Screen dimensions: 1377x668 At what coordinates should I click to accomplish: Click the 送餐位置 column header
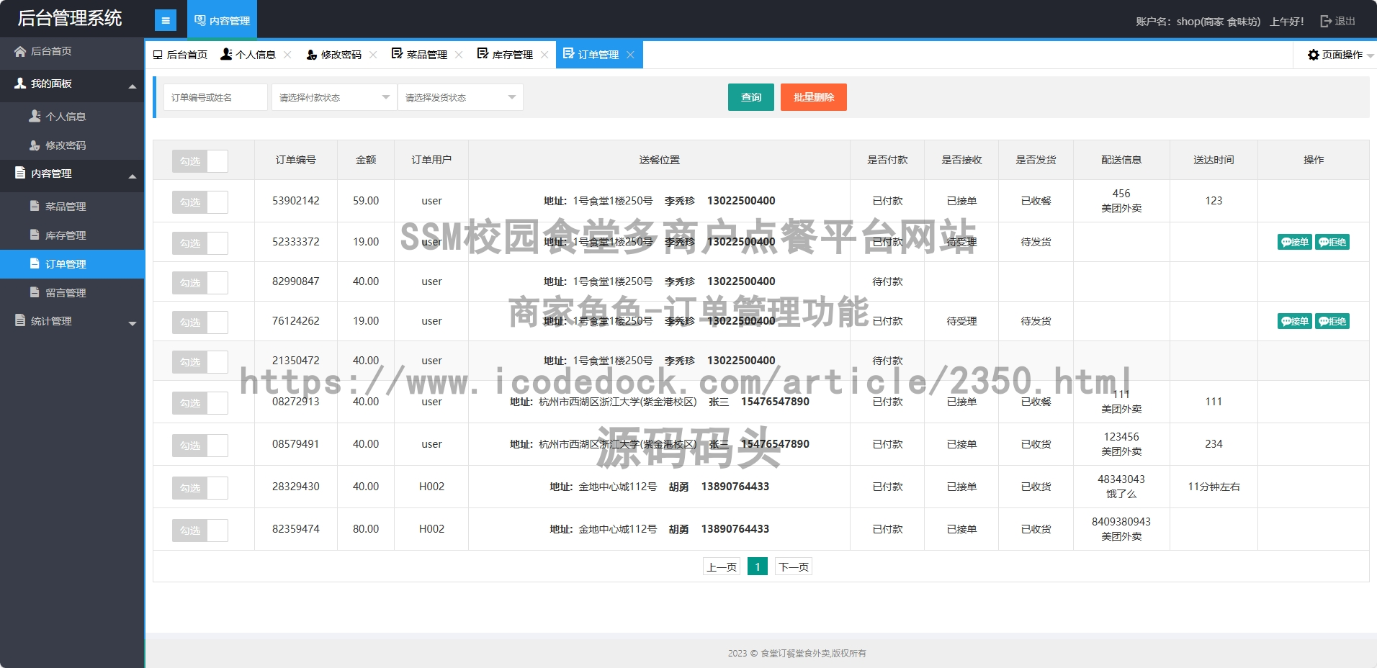click(660, 160)
